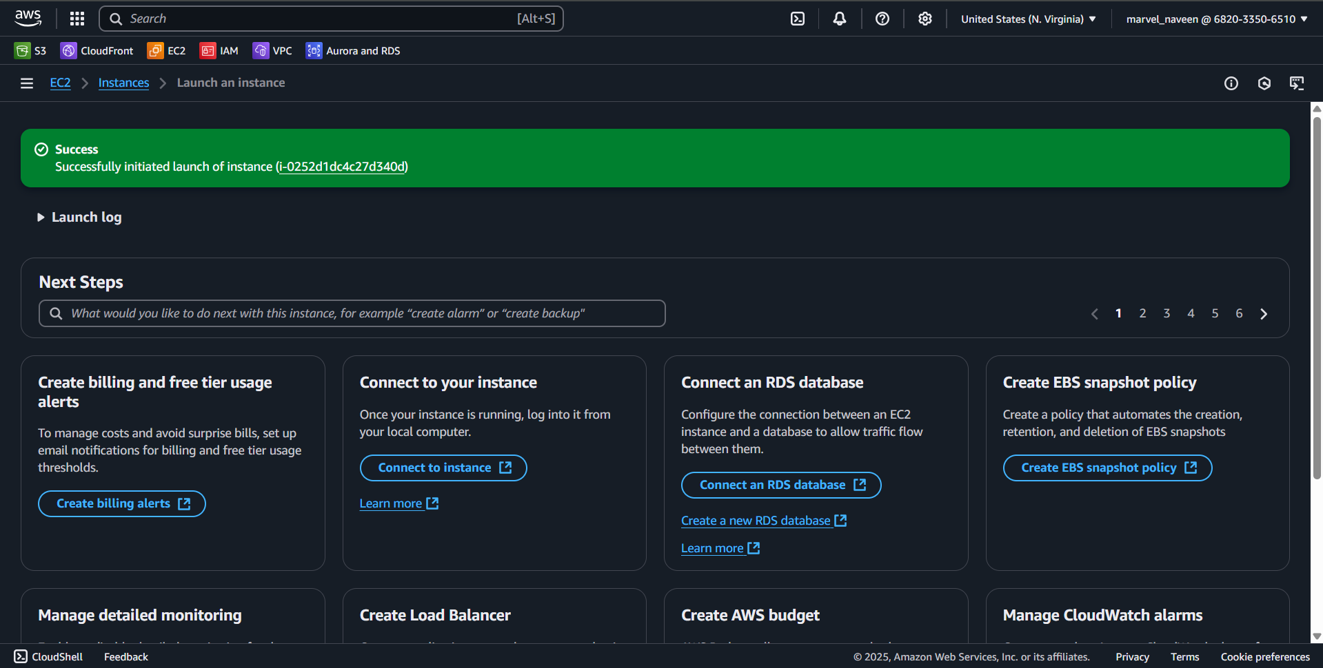The image size is (1323, 668).
Task: Select page 4 of Next Steps
Action: [x=1191, y=313]
